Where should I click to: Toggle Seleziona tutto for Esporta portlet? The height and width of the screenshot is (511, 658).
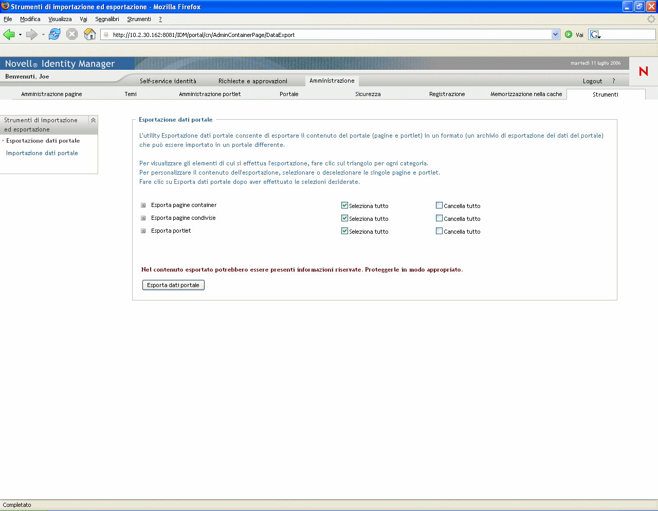pyautogui.click(x=344, y=231)
